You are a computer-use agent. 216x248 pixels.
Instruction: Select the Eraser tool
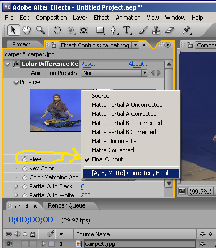point(170,30)
